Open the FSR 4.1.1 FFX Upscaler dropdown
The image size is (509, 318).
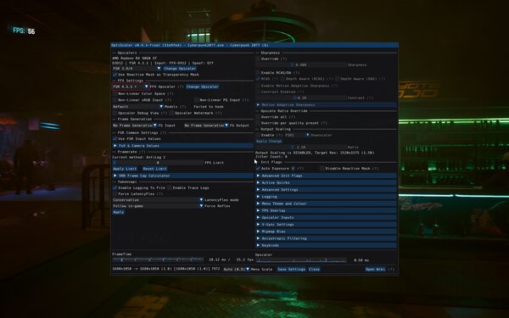(x=131, y=86)
